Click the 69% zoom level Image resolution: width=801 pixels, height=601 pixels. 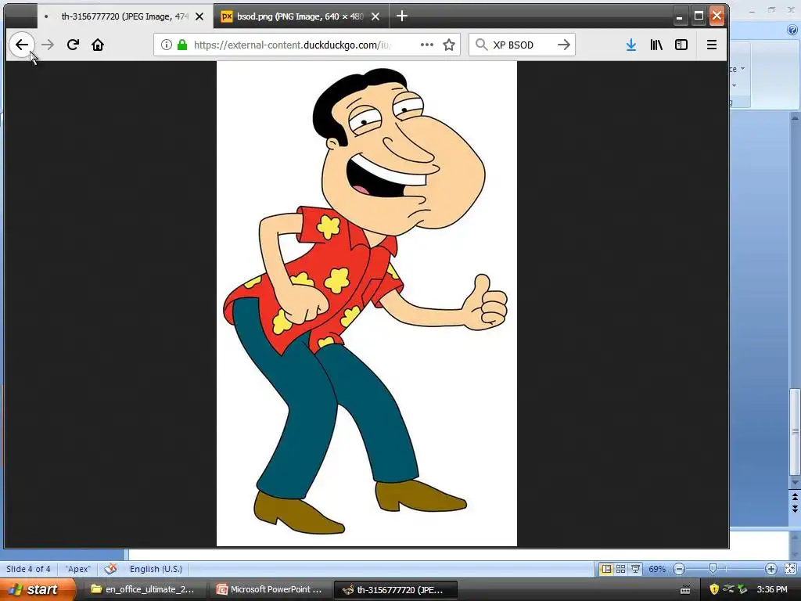657,569
